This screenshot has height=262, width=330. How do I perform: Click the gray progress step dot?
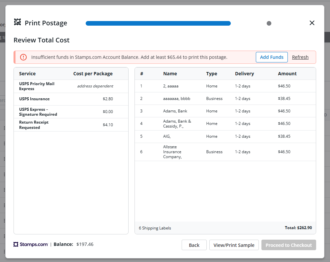(269, 23)
